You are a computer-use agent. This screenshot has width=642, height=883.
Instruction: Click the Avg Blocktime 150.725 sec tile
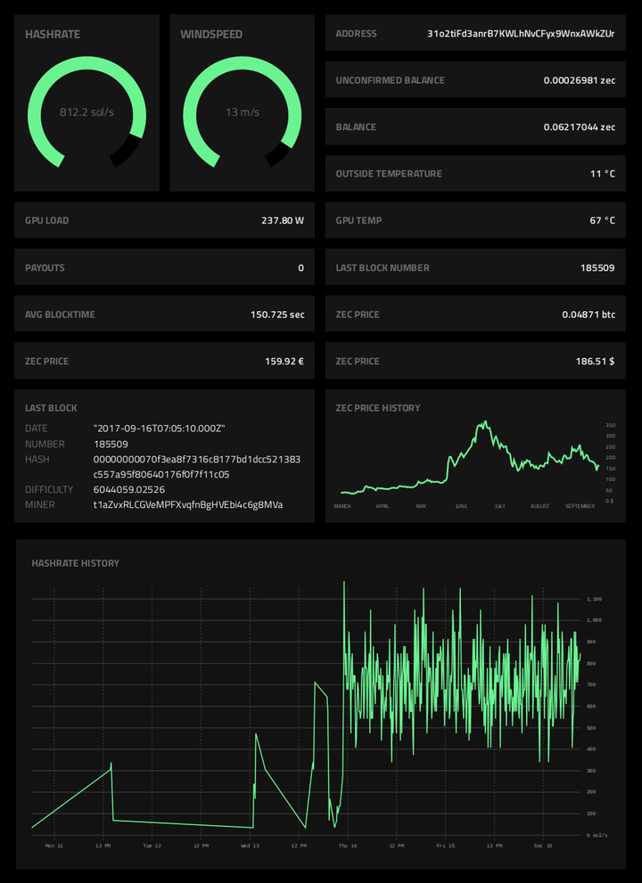pos(165,315)
